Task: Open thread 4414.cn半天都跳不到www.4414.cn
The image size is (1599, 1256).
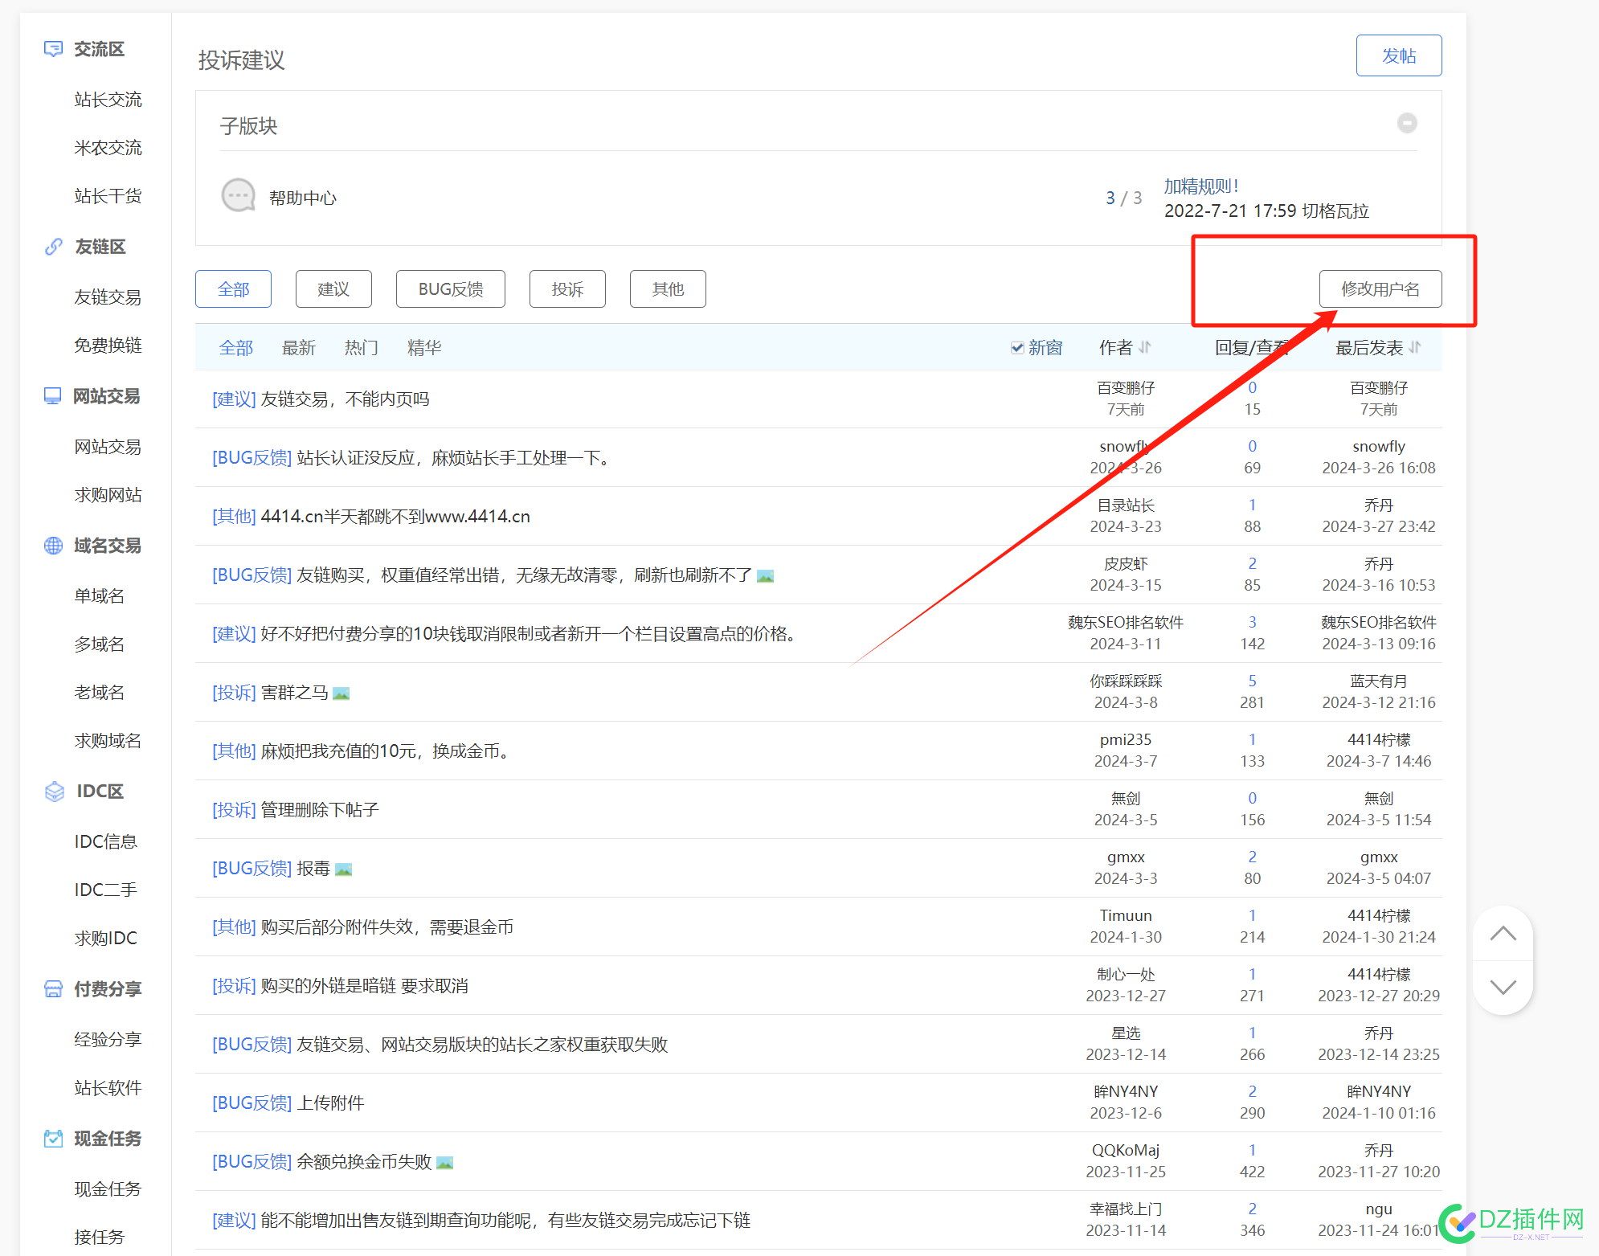Action: [x=395, y=517]
